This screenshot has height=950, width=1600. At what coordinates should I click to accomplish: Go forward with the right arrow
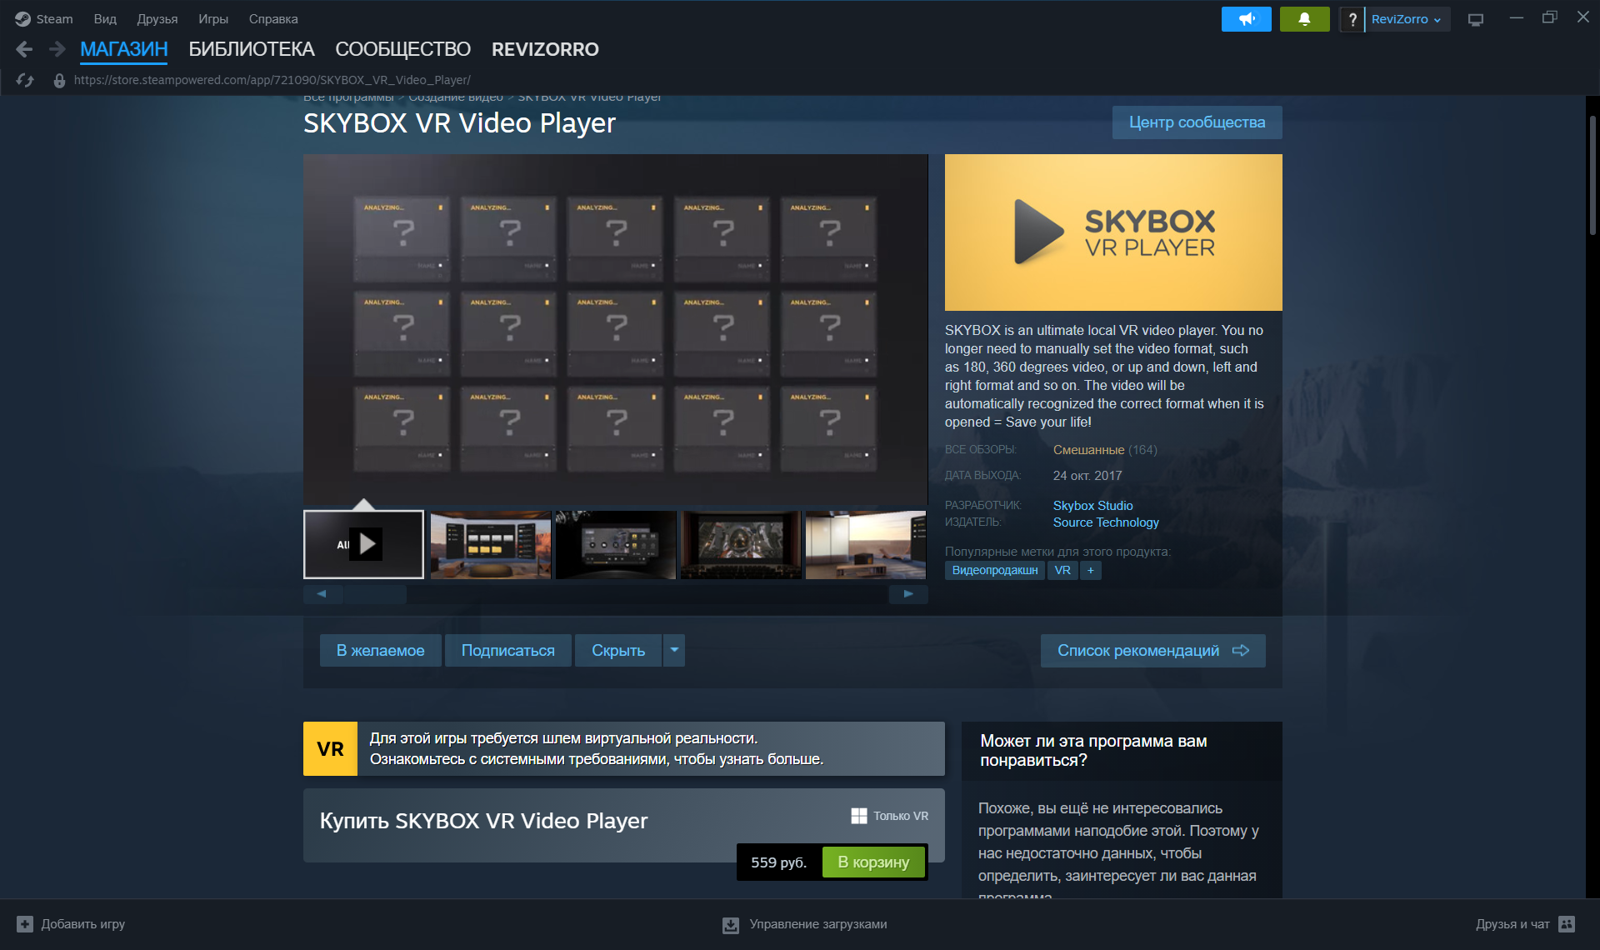tap(57, 49)
